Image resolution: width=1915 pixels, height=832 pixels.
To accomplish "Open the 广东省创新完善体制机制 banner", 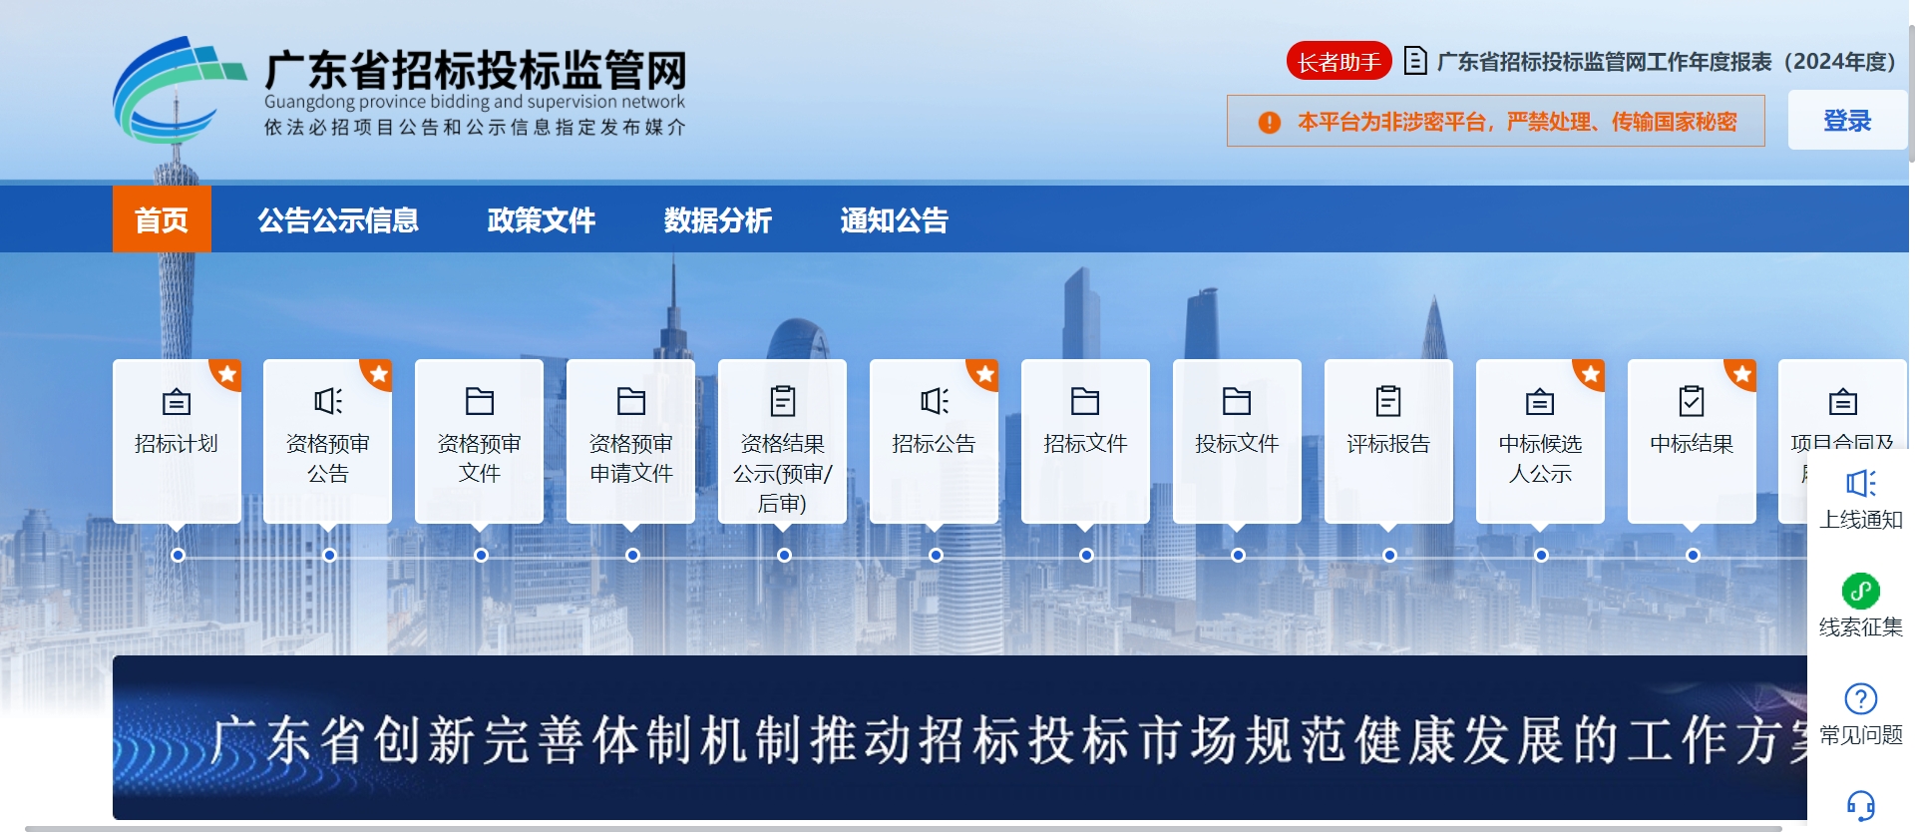I will [x=957, y=738].
